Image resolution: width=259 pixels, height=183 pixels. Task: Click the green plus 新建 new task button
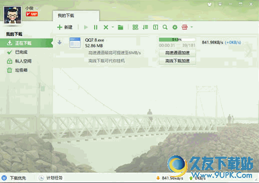tap(65, 27)
